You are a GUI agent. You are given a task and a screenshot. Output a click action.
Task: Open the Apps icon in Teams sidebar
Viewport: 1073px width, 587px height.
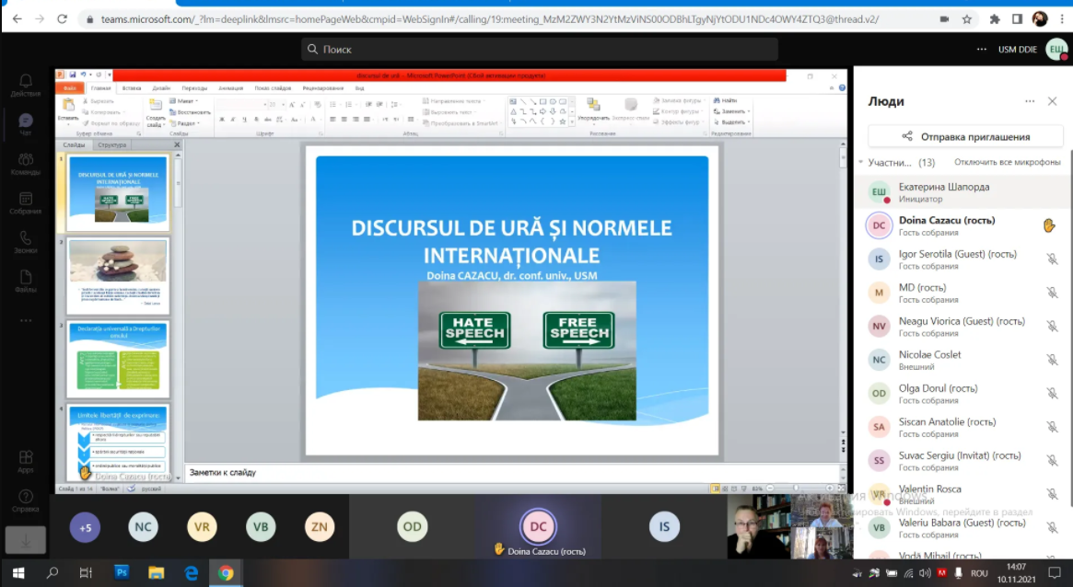tap(25, 461)
